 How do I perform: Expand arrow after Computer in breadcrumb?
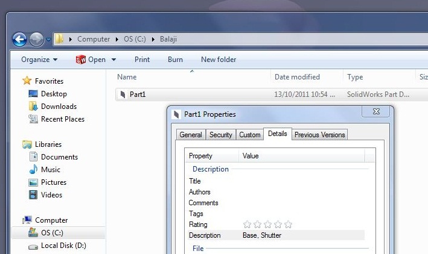pos(117,40)
